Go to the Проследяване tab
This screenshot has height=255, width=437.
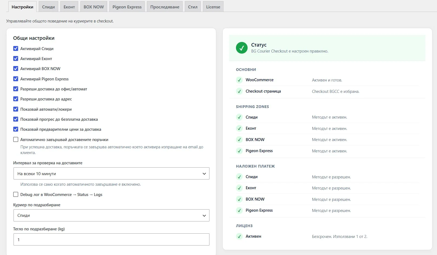click(165, 7)
